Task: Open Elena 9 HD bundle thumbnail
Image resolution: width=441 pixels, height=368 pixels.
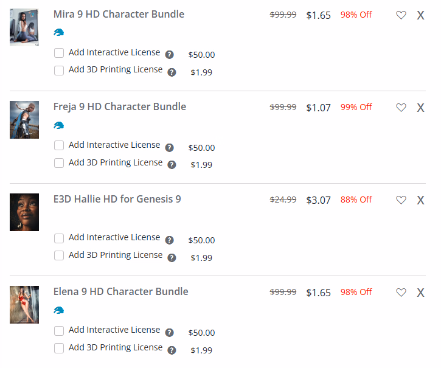Action: pyautogui.click(x=24, y=305)
